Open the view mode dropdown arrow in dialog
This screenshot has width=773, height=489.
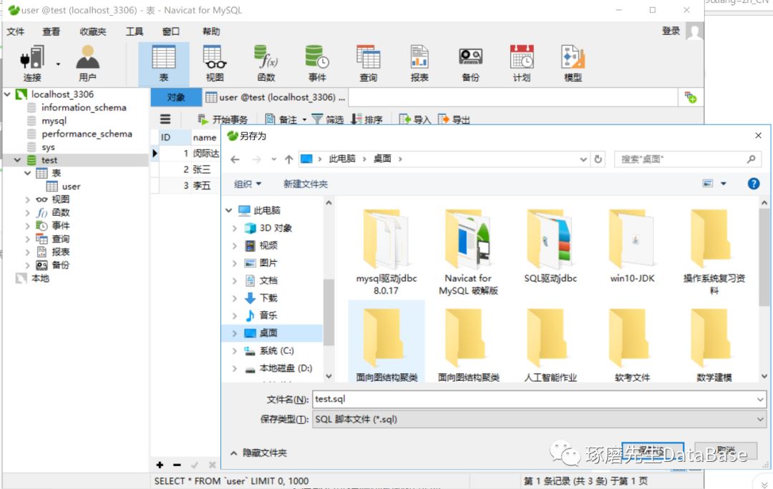tap(724, 184)
